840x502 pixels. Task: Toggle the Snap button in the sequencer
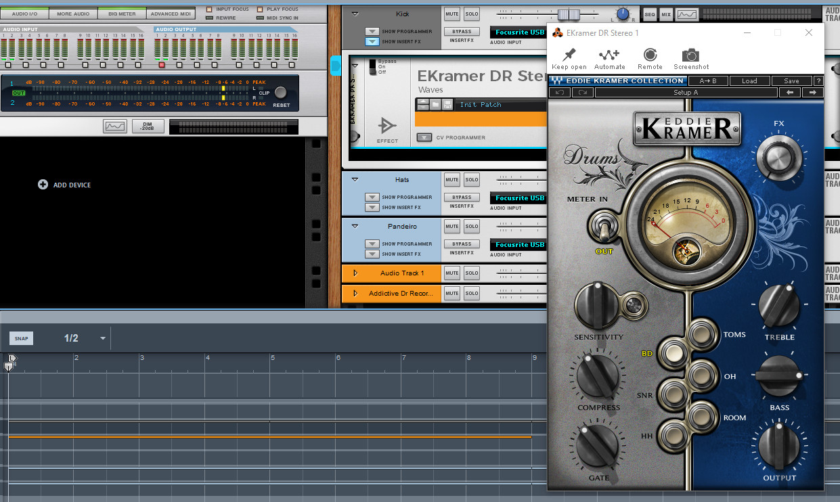pos(21,338)
